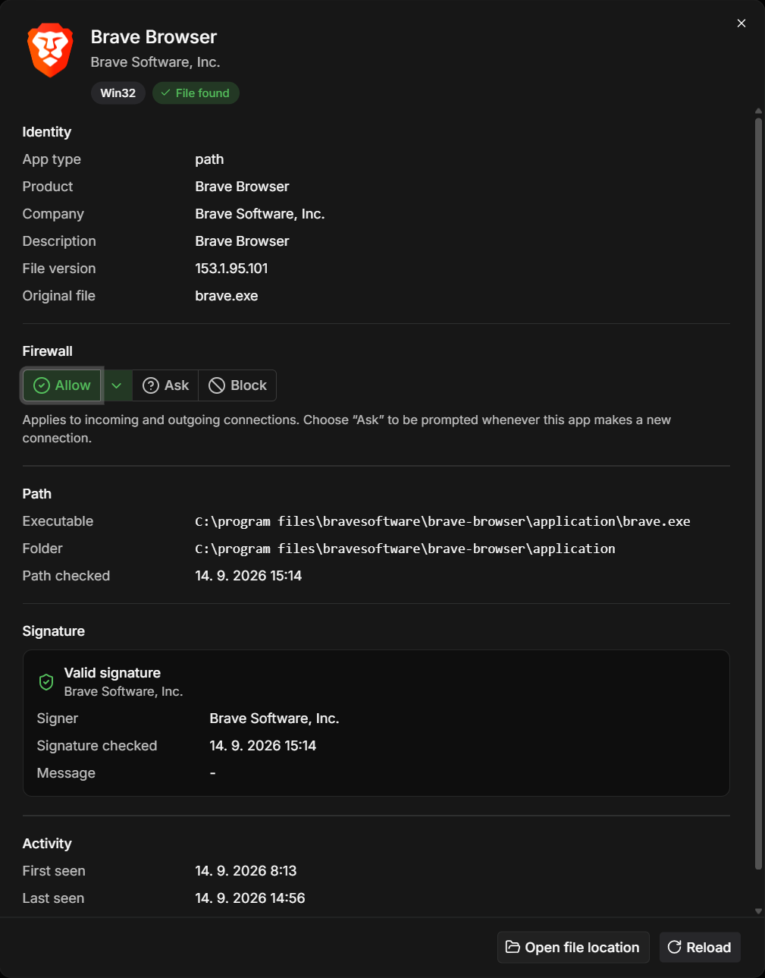Viewport: 765px width, 978px height.
Task: Select the Allow firewall option
Action: tap(62, 385)
